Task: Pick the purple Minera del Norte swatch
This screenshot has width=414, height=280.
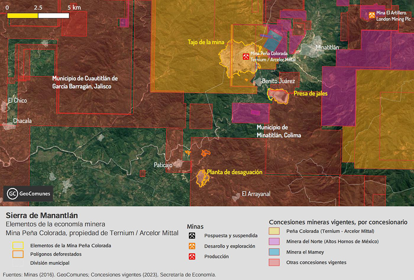Action: [275, 242]
